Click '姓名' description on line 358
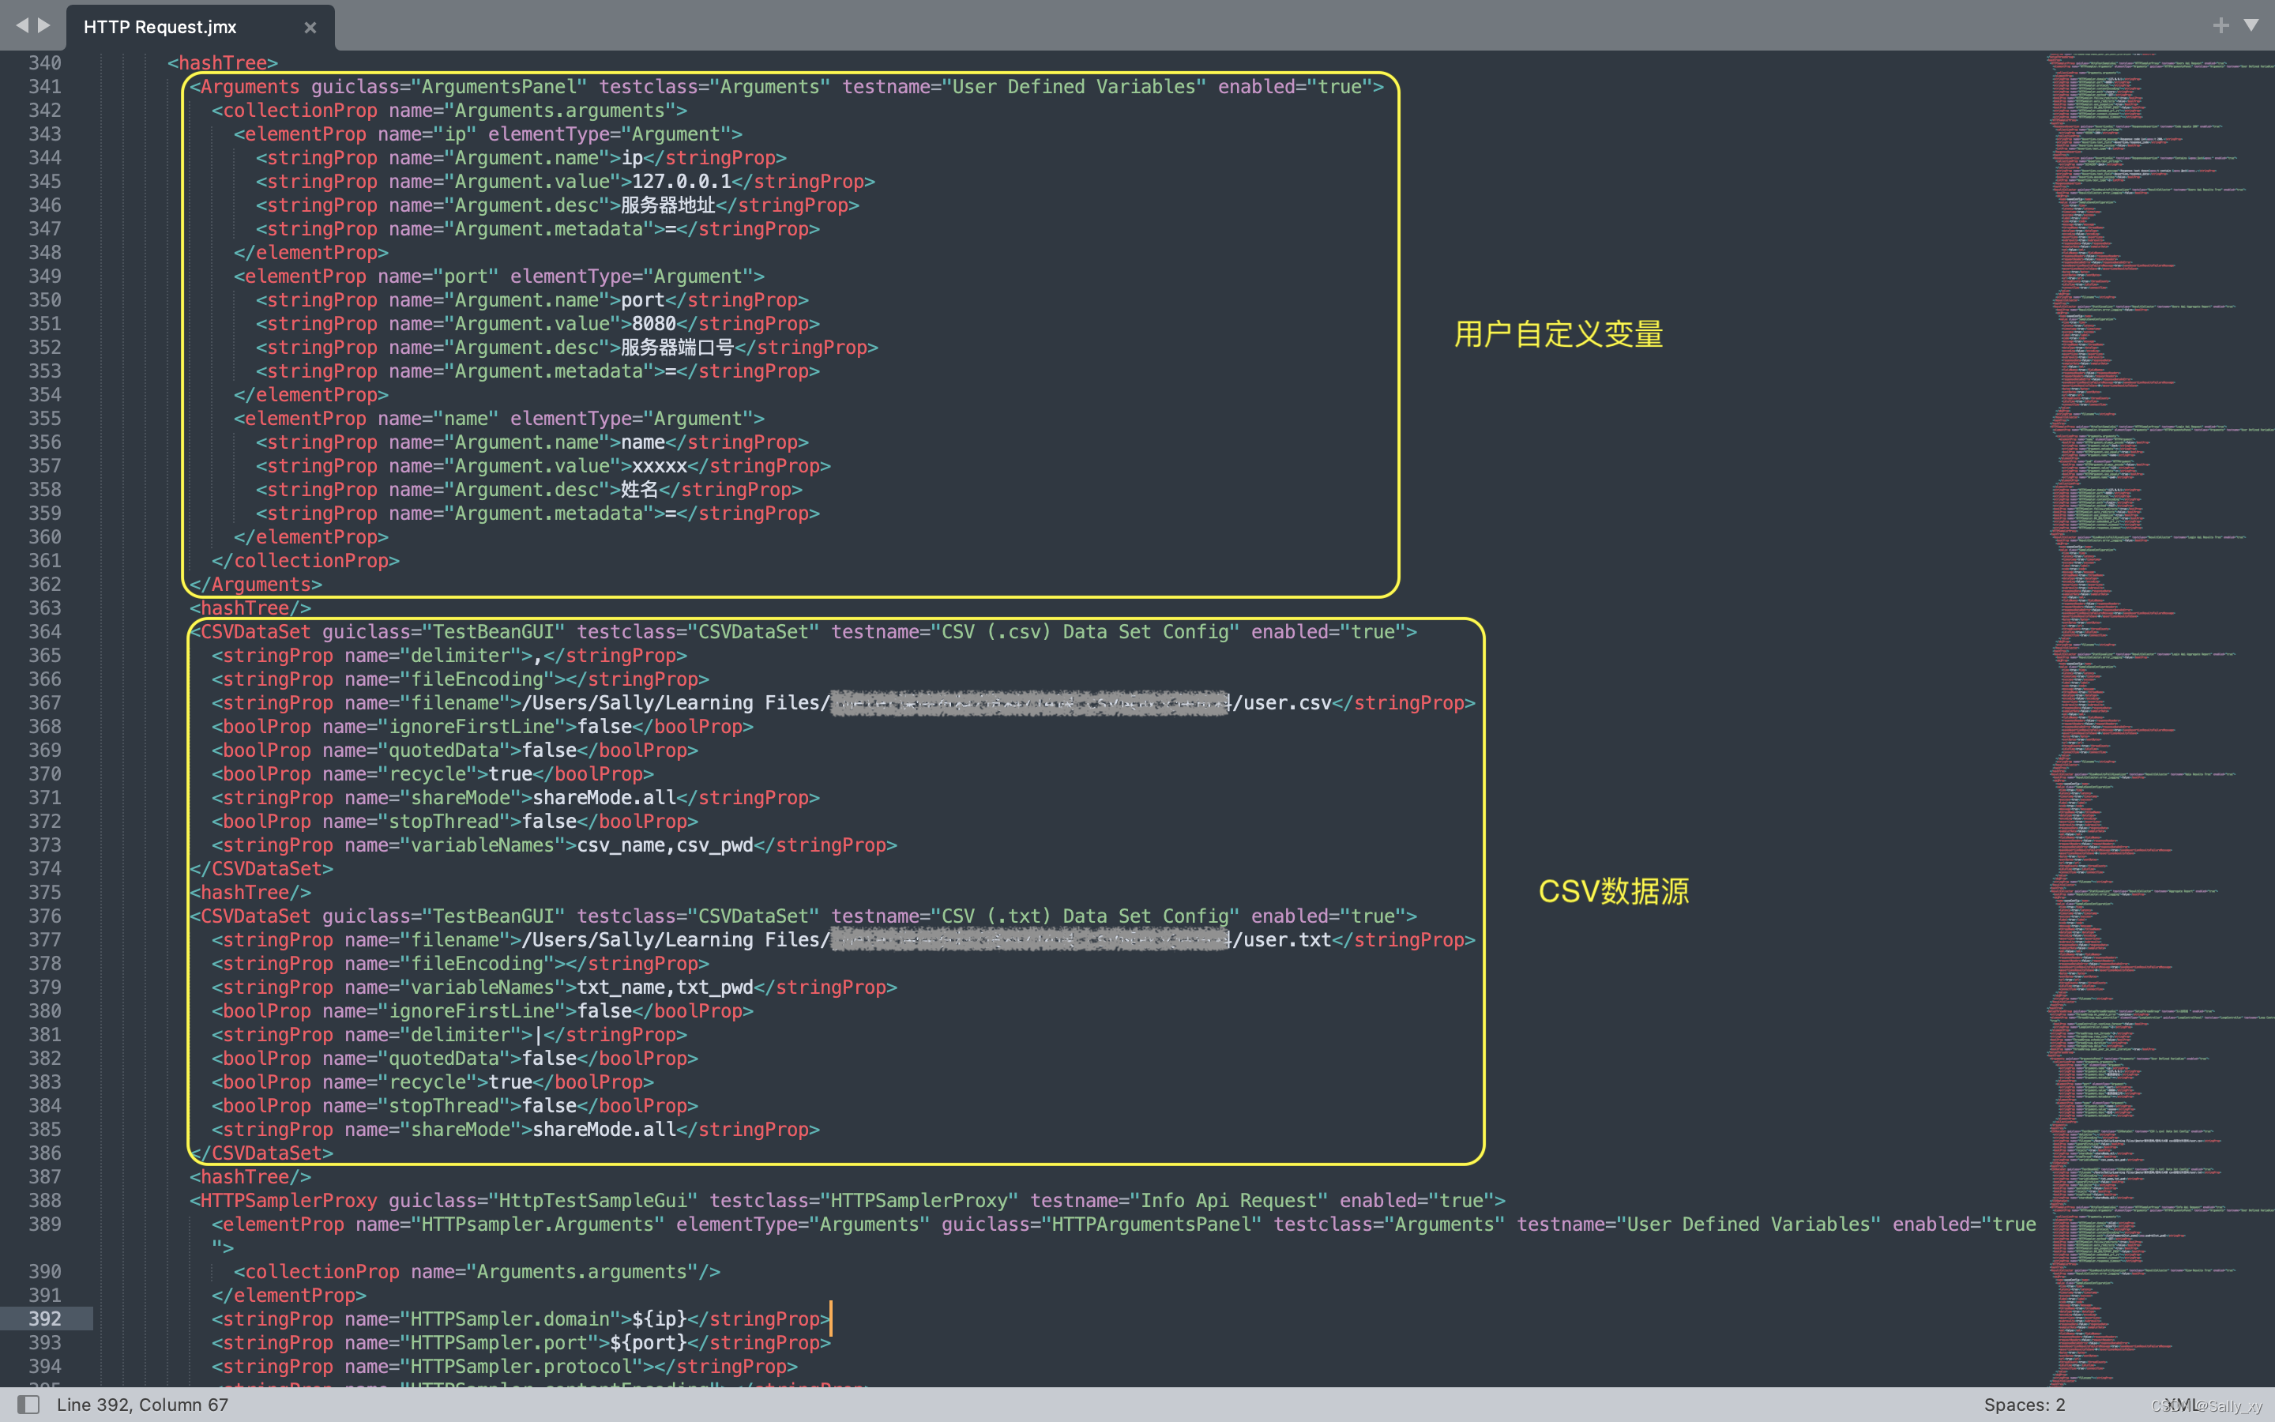Viewport: 2275px width, 1422px height. coord(639,489)
